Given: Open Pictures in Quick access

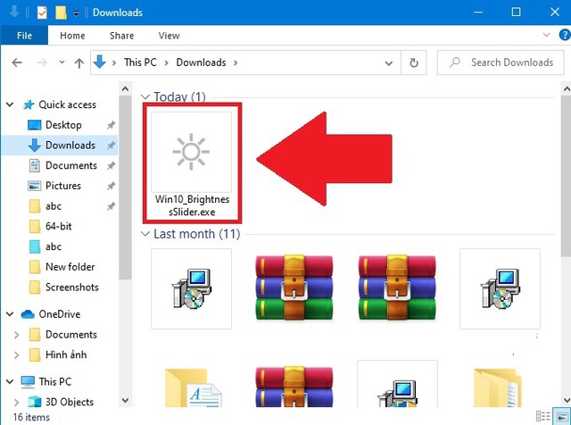Looking at the screenshot, I should (63, 186).
